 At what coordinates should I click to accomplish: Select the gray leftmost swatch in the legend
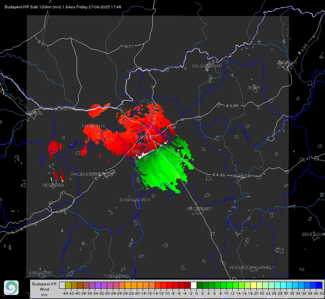(62, 285)
